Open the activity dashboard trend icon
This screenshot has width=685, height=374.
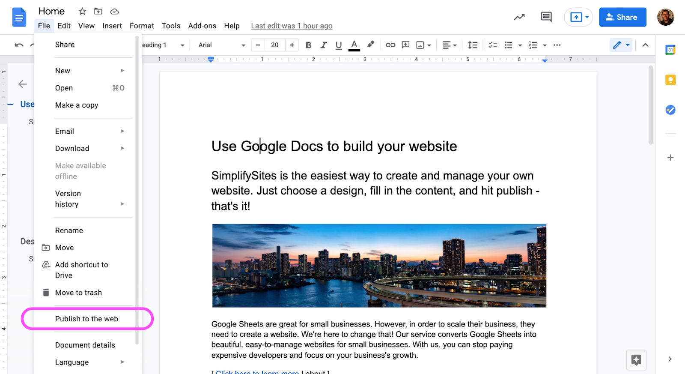coord(519,17)
